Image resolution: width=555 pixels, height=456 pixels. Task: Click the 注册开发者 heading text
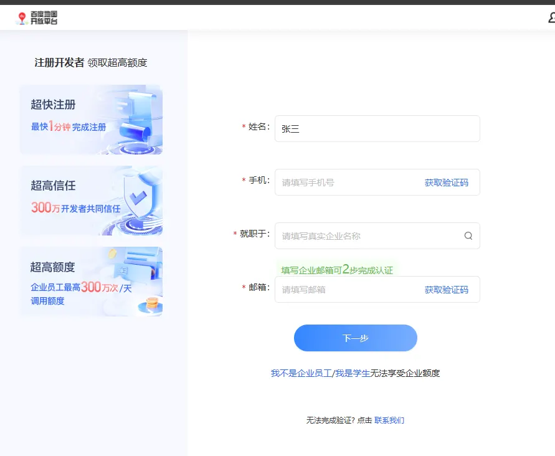(59, 63)
